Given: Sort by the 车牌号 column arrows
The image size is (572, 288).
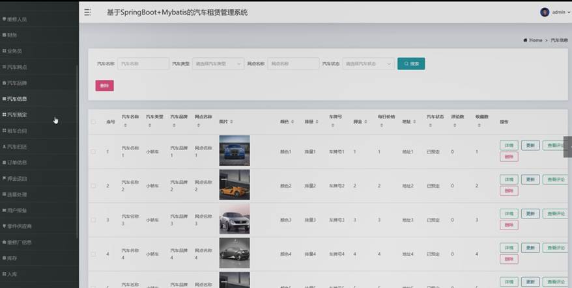Looking at the screenshot, I should tap(333, 125).
